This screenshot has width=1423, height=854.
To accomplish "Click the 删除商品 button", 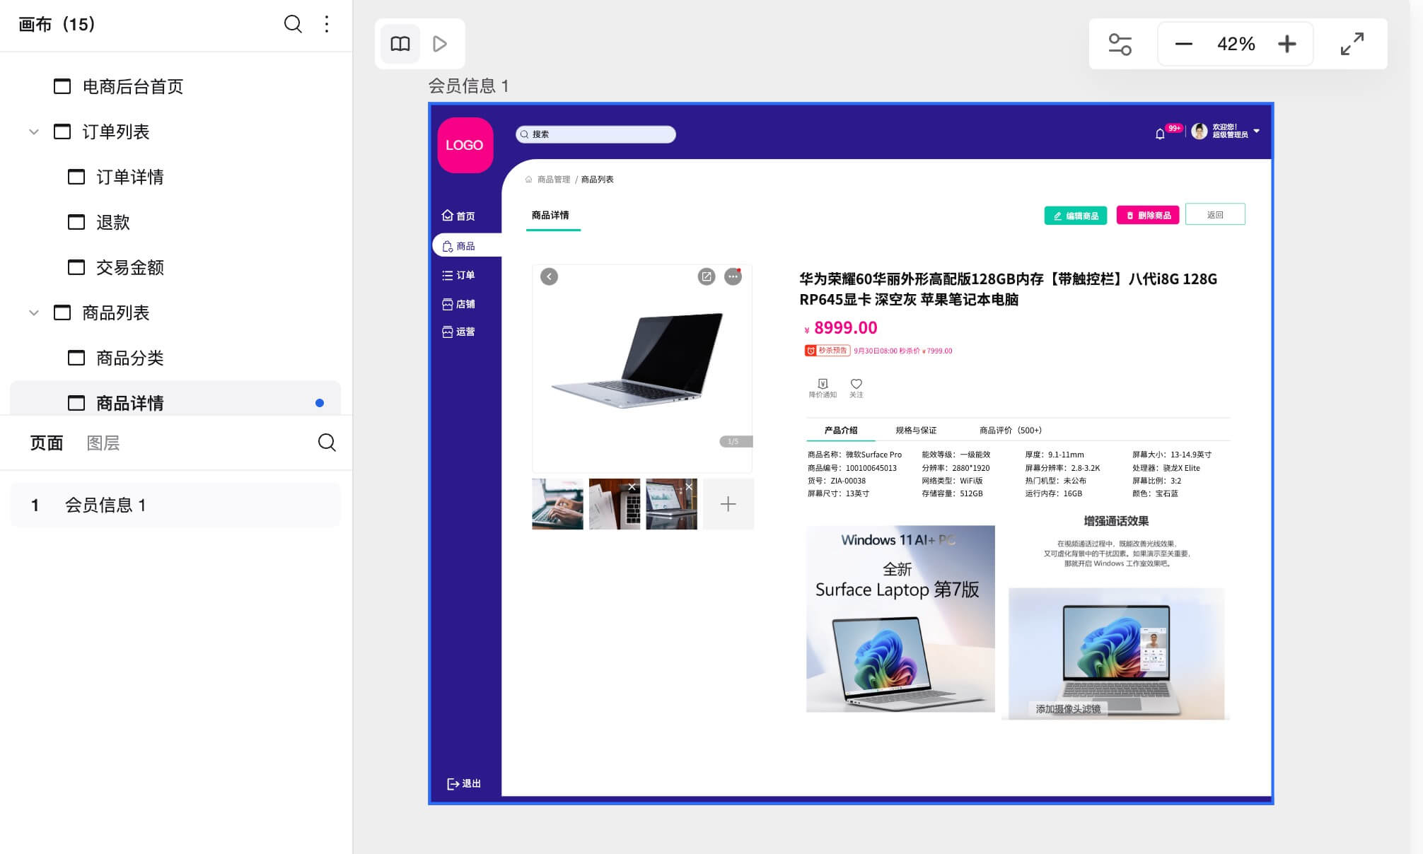I will (x=1149, y=215).
